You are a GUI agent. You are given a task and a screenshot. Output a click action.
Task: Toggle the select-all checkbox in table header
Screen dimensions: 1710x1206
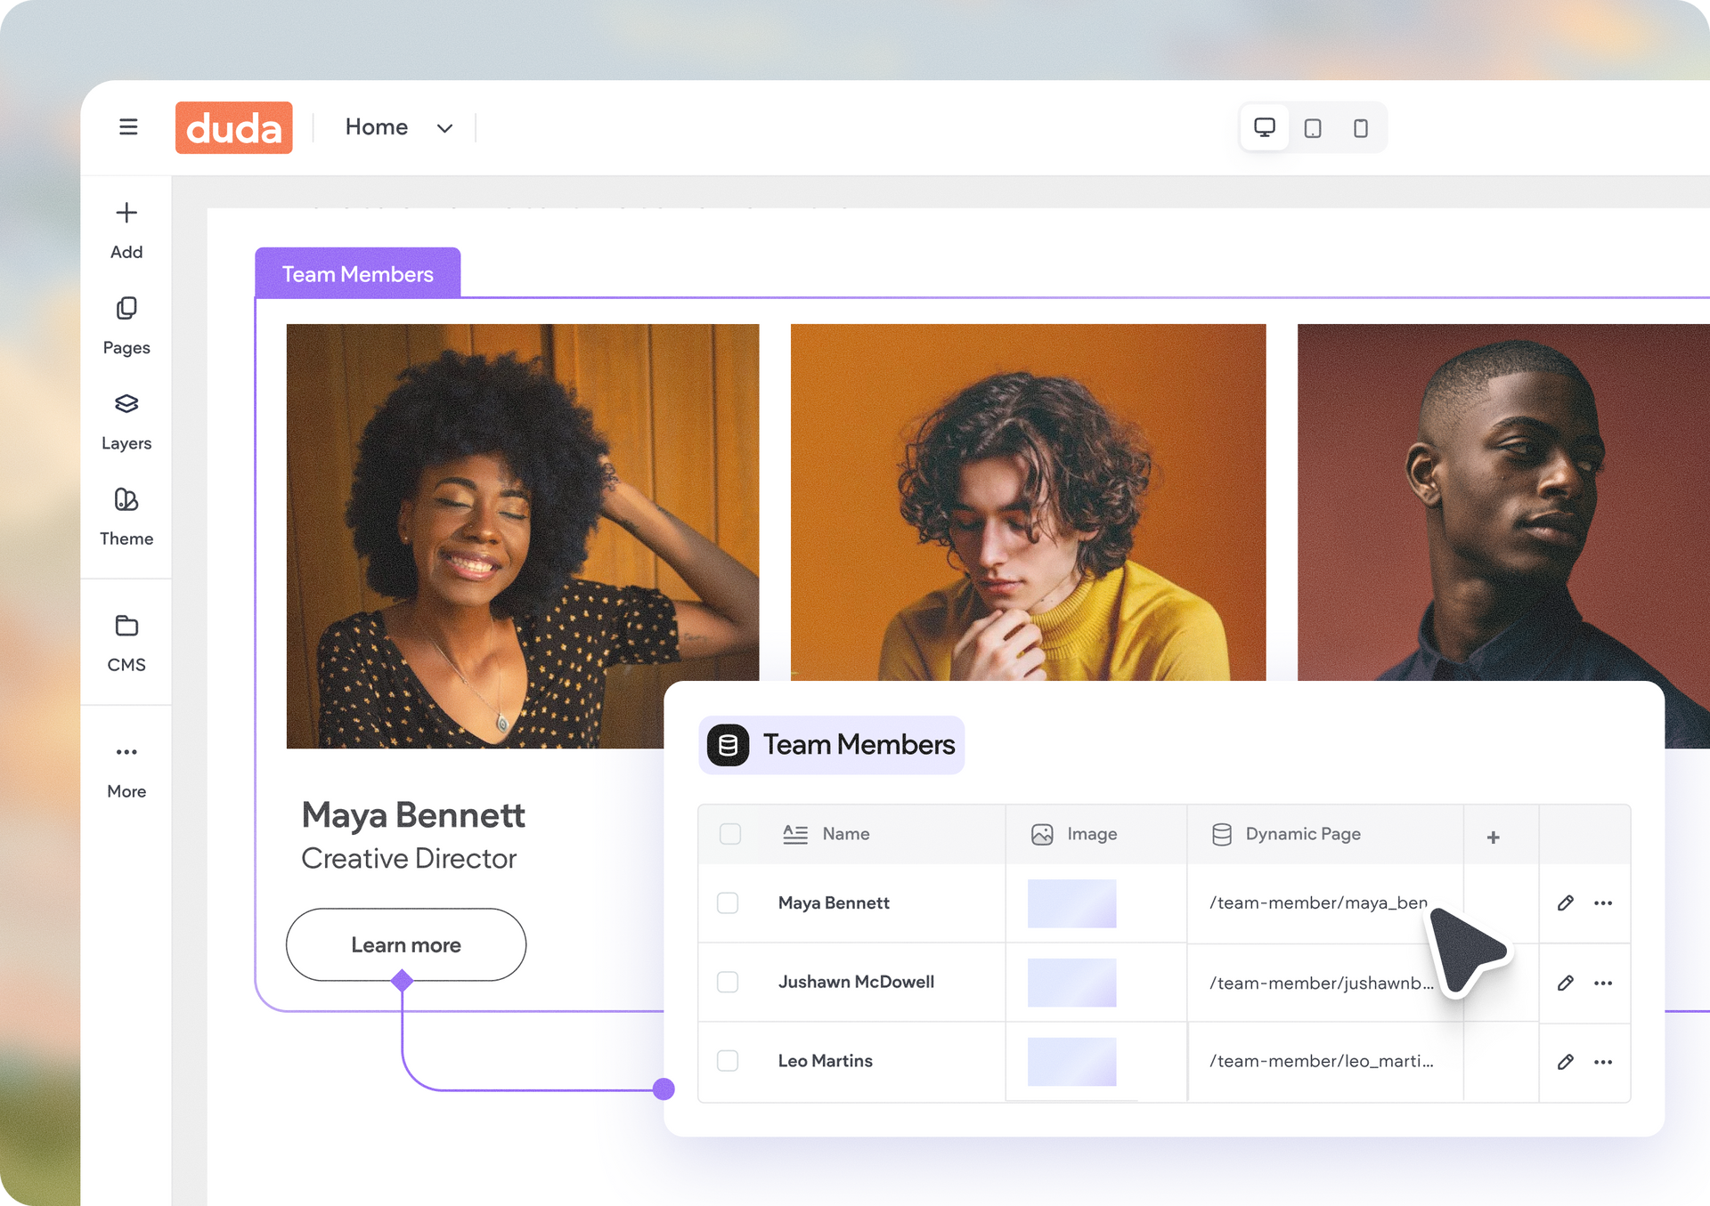click(730, 834)
